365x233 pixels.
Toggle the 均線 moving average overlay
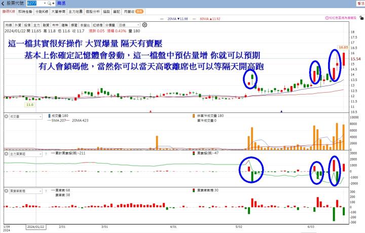pyautogui.click(x=8, y=24)
